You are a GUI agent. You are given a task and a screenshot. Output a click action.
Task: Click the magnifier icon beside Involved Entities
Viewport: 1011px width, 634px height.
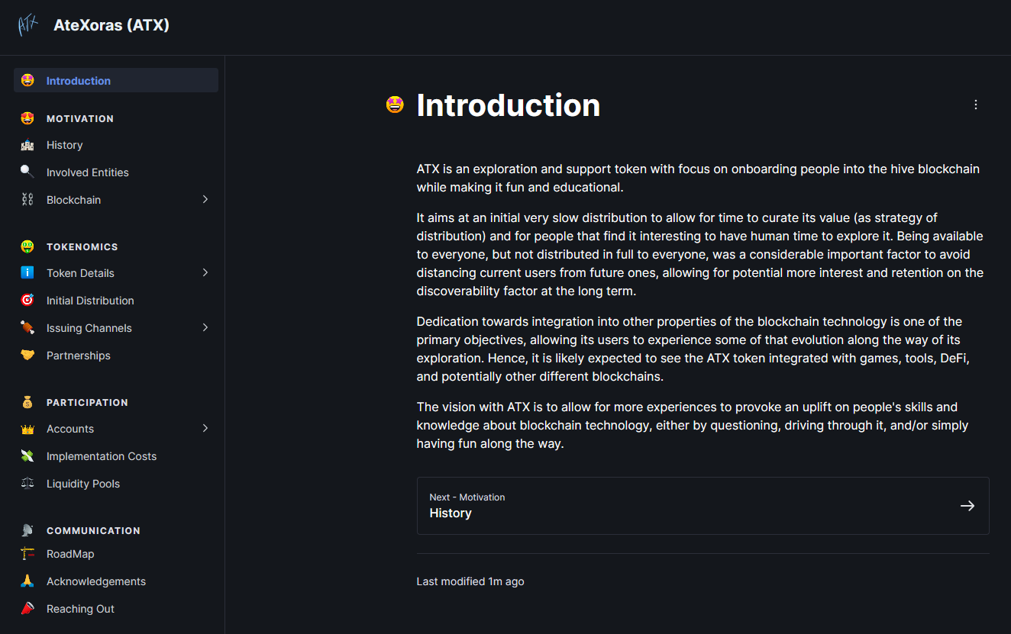pos(27,172)
